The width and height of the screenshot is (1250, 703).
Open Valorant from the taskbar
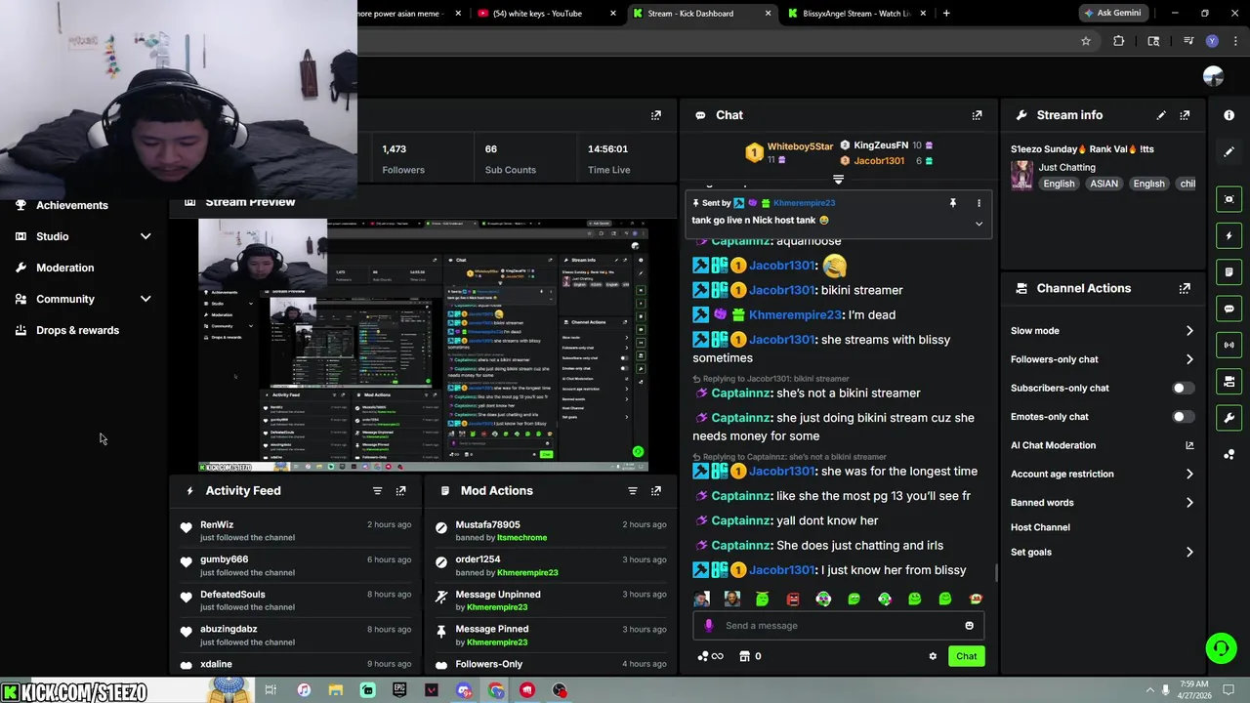(x=432, y=690)
